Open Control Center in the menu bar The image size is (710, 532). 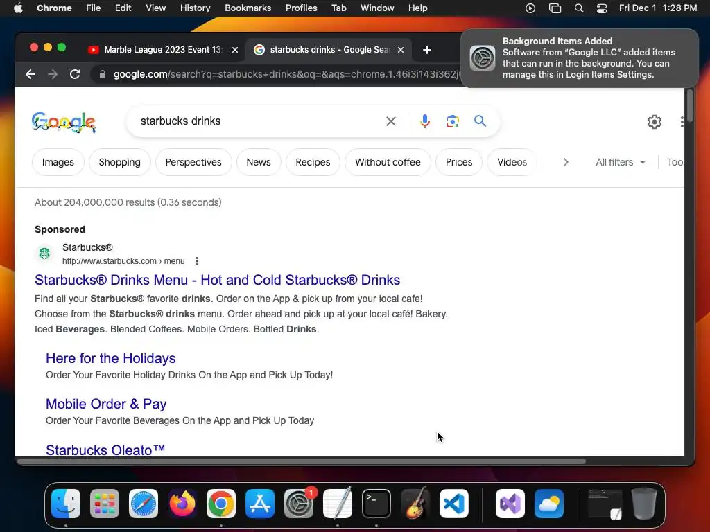click(x=601, y=8)
